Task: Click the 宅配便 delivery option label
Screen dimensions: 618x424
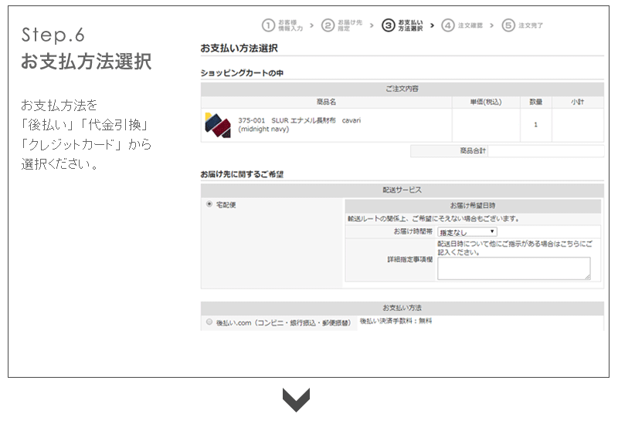Action: [227, 205]
